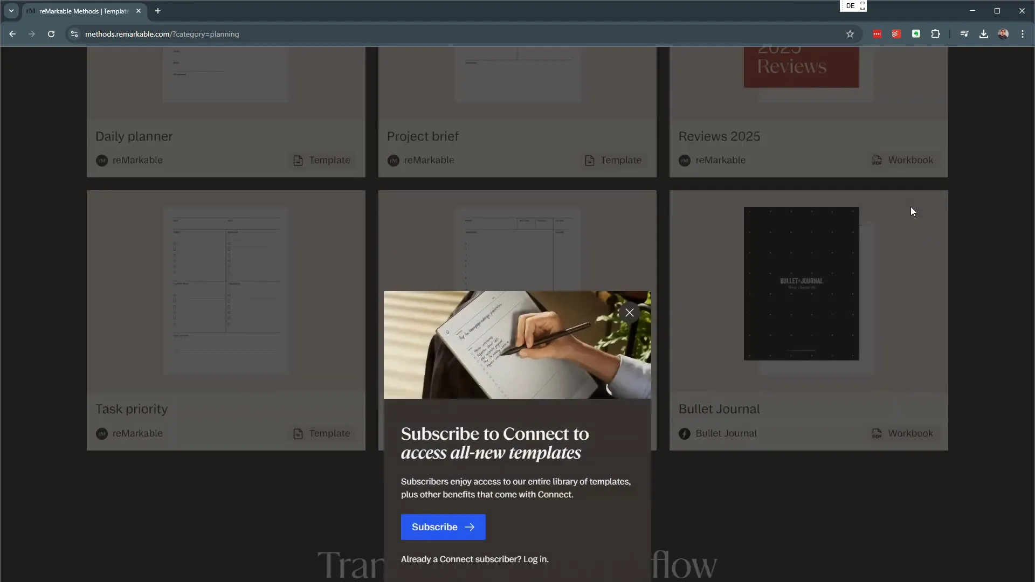
Task: Click the Template icon on Daily planner card
Action: [298, 161]
